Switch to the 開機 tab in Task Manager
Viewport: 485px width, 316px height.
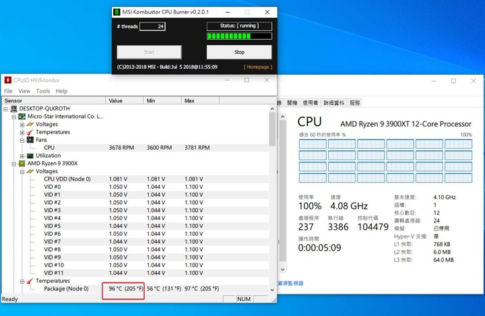pyautogui.click(x=292, y=103)
